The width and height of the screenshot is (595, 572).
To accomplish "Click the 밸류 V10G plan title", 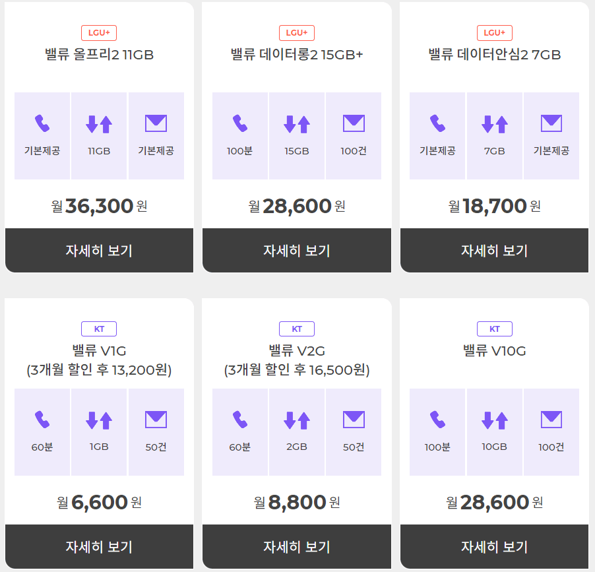I will tap(494, 349).
